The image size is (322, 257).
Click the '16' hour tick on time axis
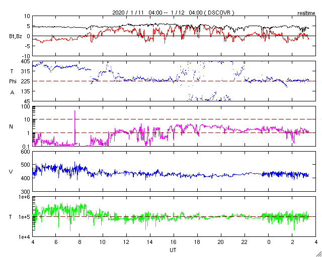click(x=174, y=242)
